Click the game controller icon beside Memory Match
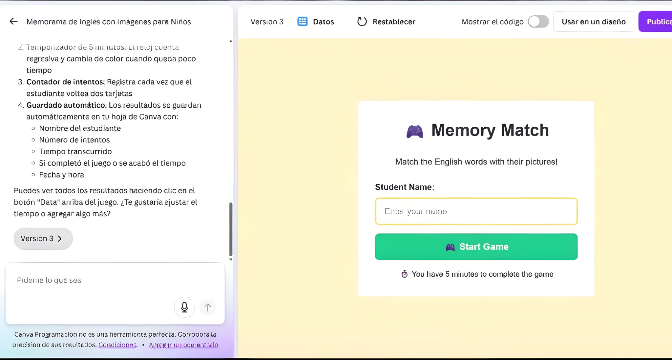The image size is (672, 360). click(415, 132)
